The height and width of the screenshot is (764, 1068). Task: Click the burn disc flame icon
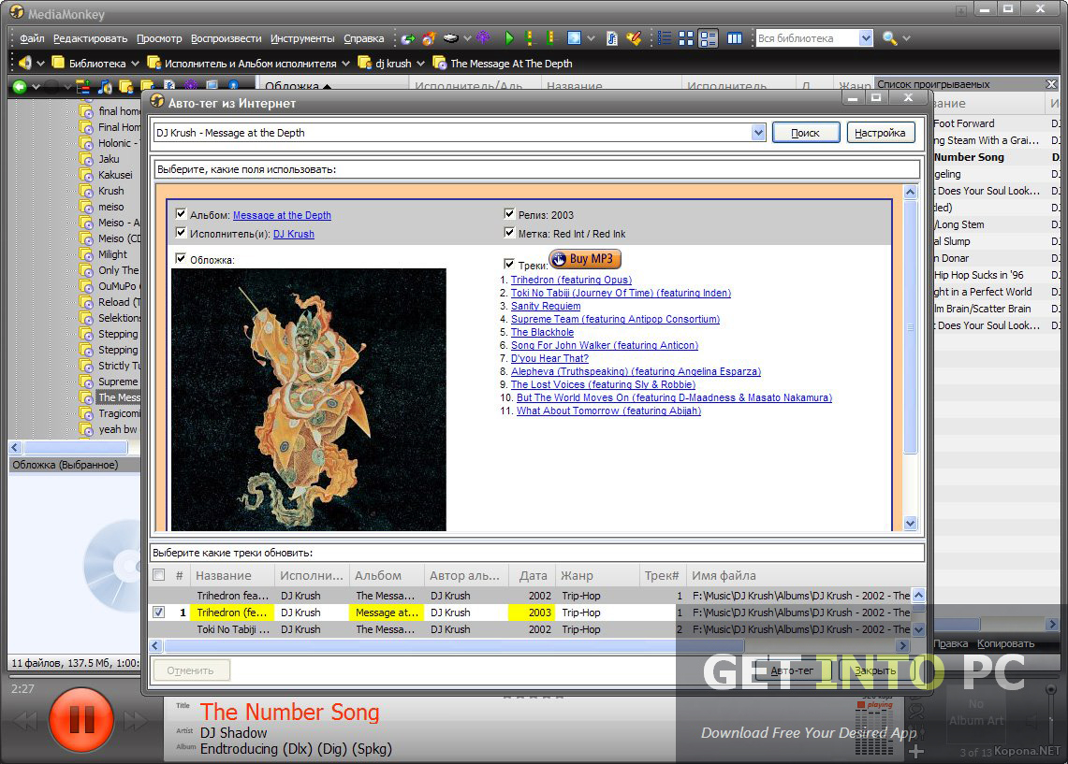pyautogui.click(x=429, y=38)
